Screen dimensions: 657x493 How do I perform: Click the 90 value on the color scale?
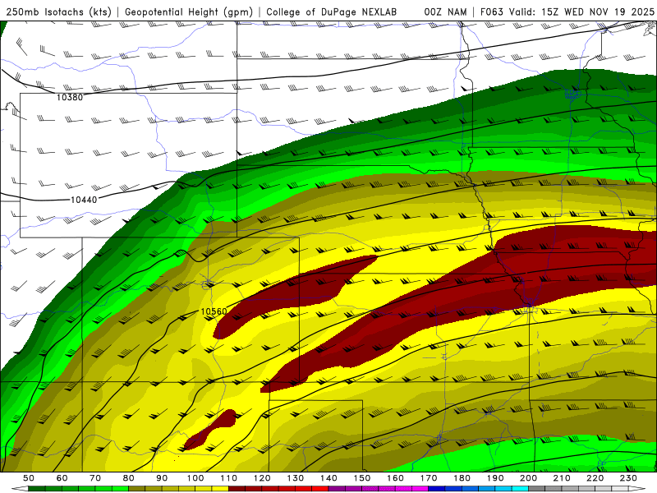coord(162,478)
